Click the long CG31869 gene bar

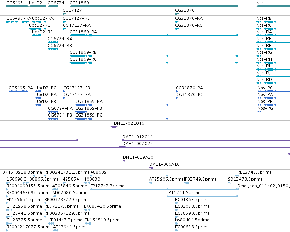(x=154, y=6)
